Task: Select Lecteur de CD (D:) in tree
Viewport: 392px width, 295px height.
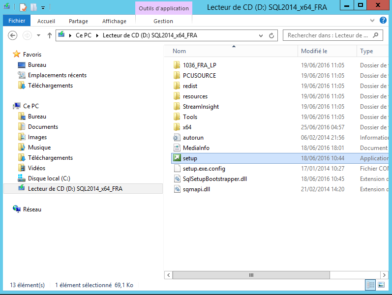Action: point(83,188)
